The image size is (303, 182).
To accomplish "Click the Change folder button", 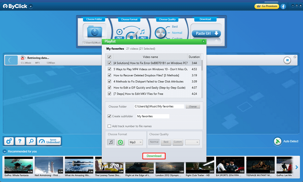I will (x=193, y=106).
